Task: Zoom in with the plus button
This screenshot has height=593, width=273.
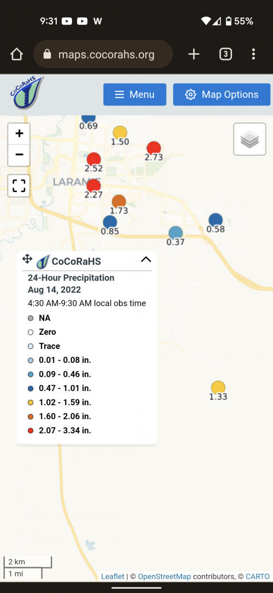Action: click(19, 133)
